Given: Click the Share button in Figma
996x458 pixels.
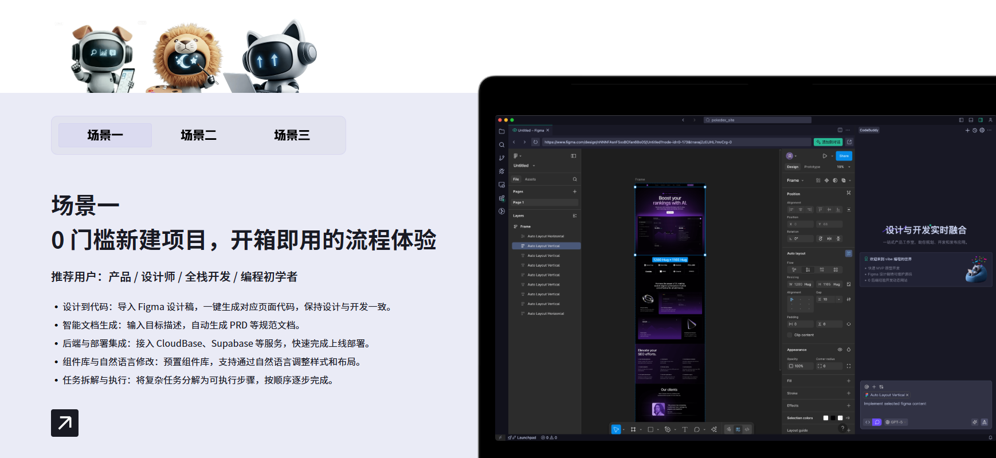Looking at the screenshot, I should coord(844,156).
